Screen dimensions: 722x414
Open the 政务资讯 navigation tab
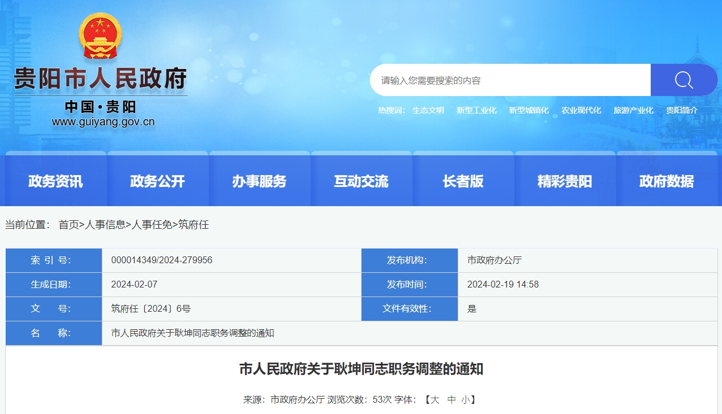tap(55, 181)
